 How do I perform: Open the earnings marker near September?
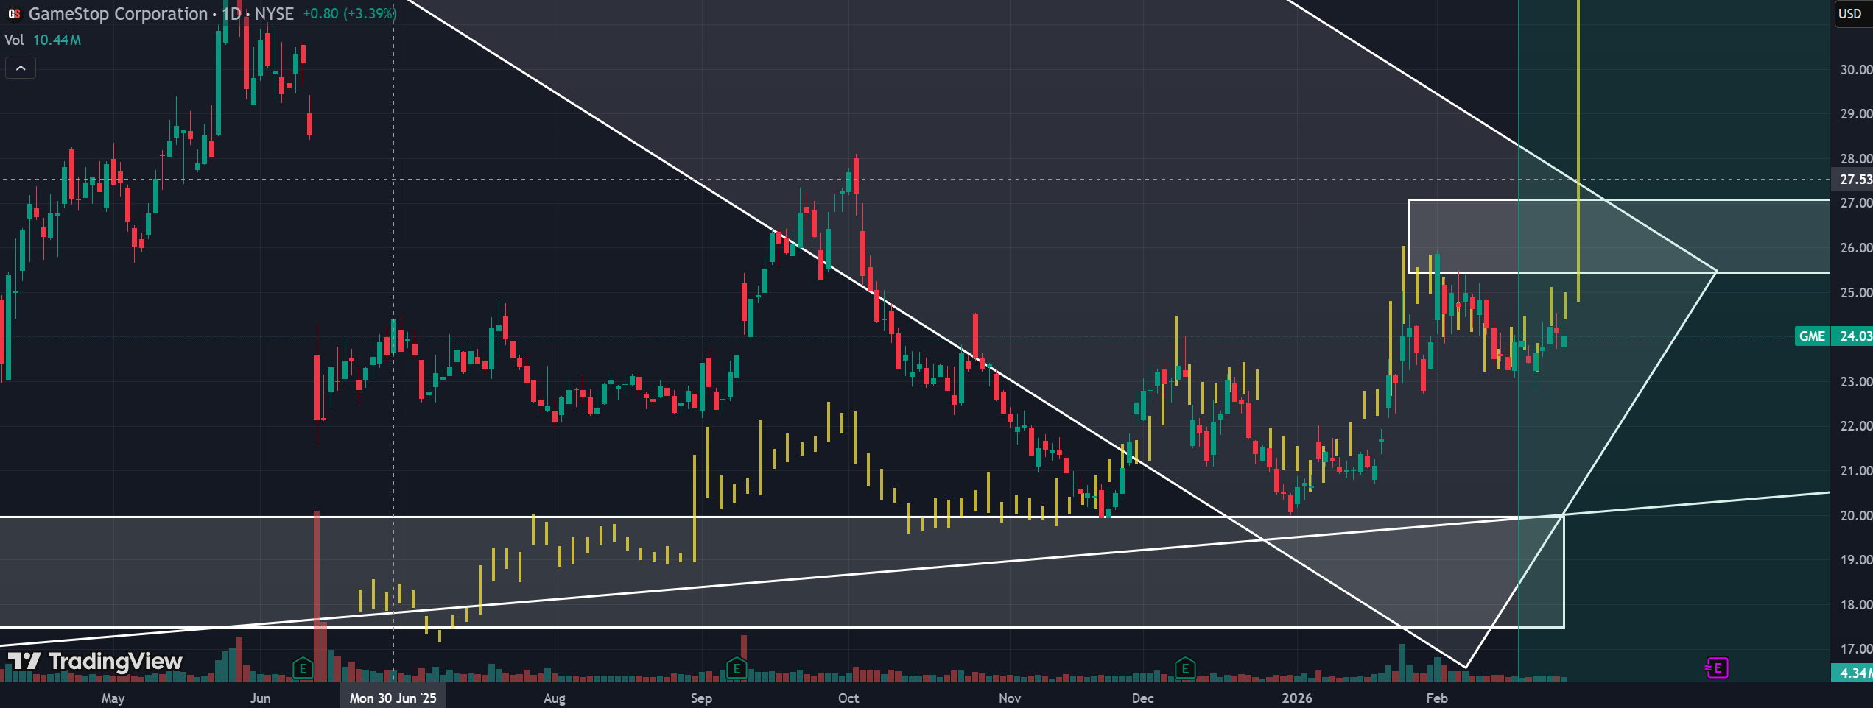[x=737, y=669]
